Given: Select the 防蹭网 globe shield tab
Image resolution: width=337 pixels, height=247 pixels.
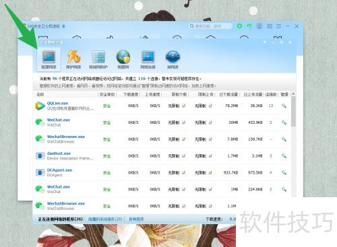Looking at the screenshot, I should [x=123, y=59].
